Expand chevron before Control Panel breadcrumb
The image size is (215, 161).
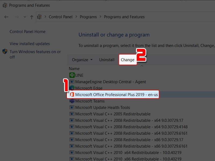click(45, 17)
